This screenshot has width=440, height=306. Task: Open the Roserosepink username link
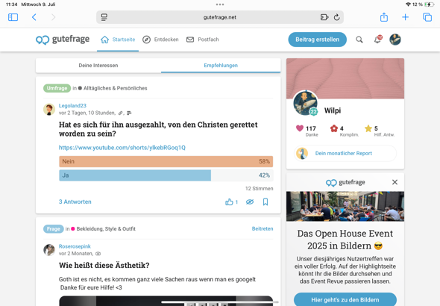click(x=75, y=246)
